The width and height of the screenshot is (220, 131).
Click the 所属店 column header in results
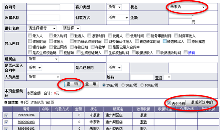[118, 109]
